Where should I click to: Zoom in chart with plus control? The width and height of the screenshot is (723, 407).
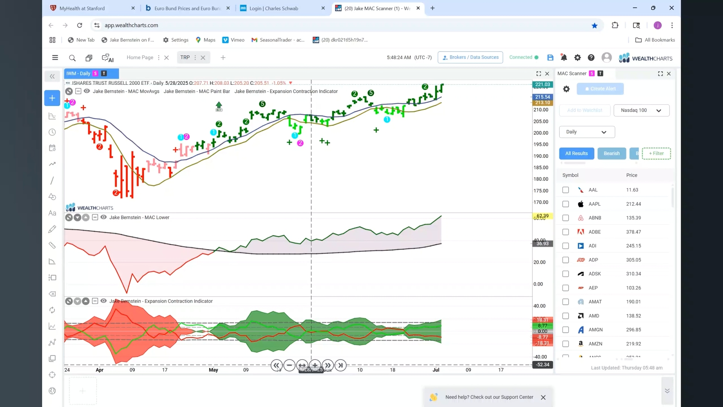click(315, 365)
